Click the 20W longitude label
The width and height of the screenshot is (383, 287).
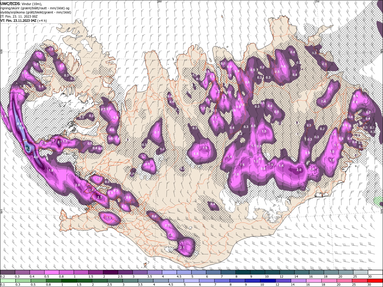tap(159, 1)
